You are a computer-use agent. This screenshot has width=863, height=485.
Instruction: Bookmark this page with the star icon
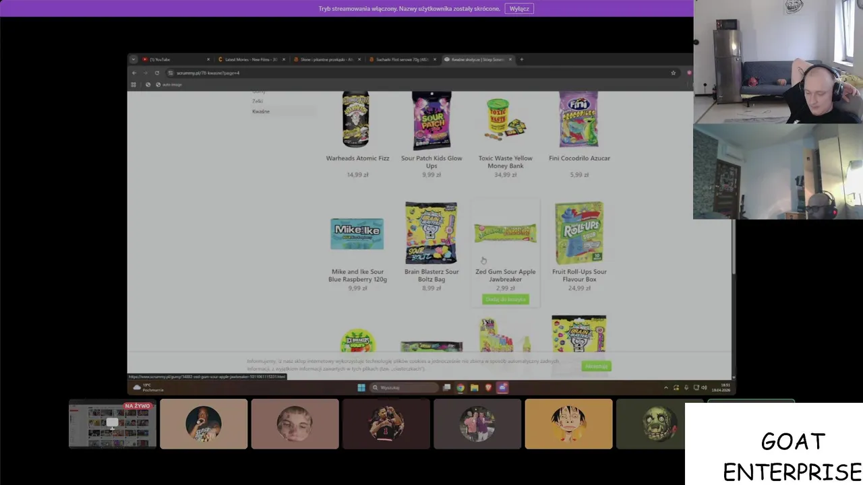pos(673,73)
